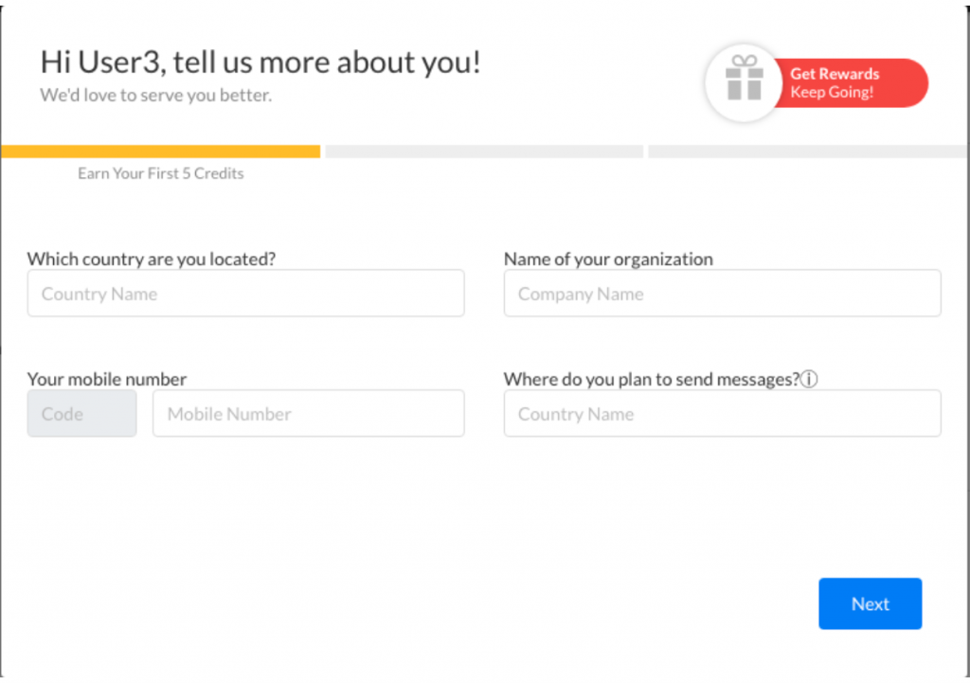Click the 'We'd love to serve you better' subtitle
The image size is (970, 683).
156,96
